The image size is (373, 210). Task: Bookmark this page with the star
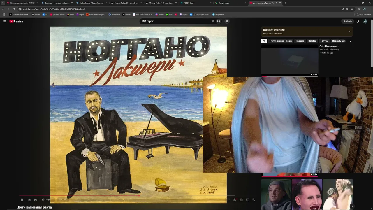[352, 9]
